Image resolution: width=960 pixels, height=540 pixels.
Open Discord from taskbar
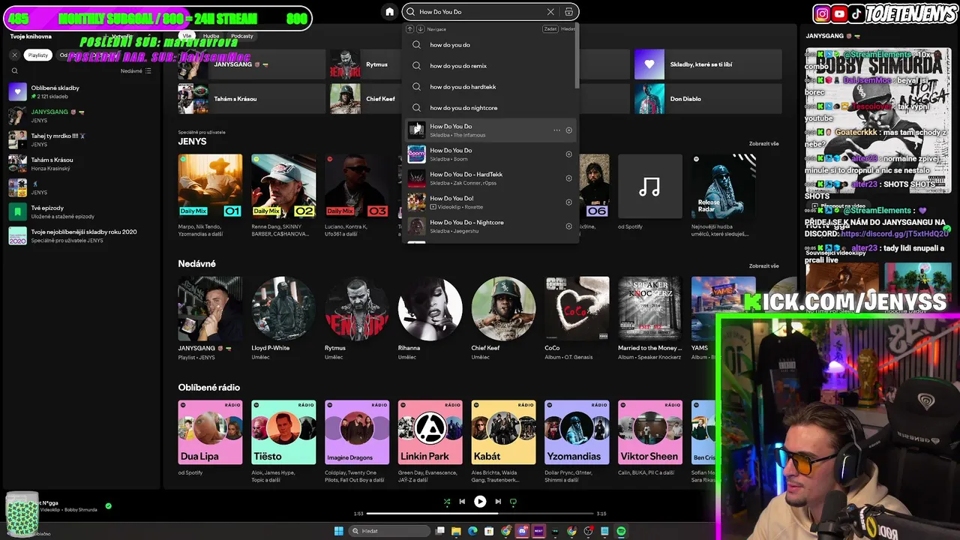pos(522,531)
